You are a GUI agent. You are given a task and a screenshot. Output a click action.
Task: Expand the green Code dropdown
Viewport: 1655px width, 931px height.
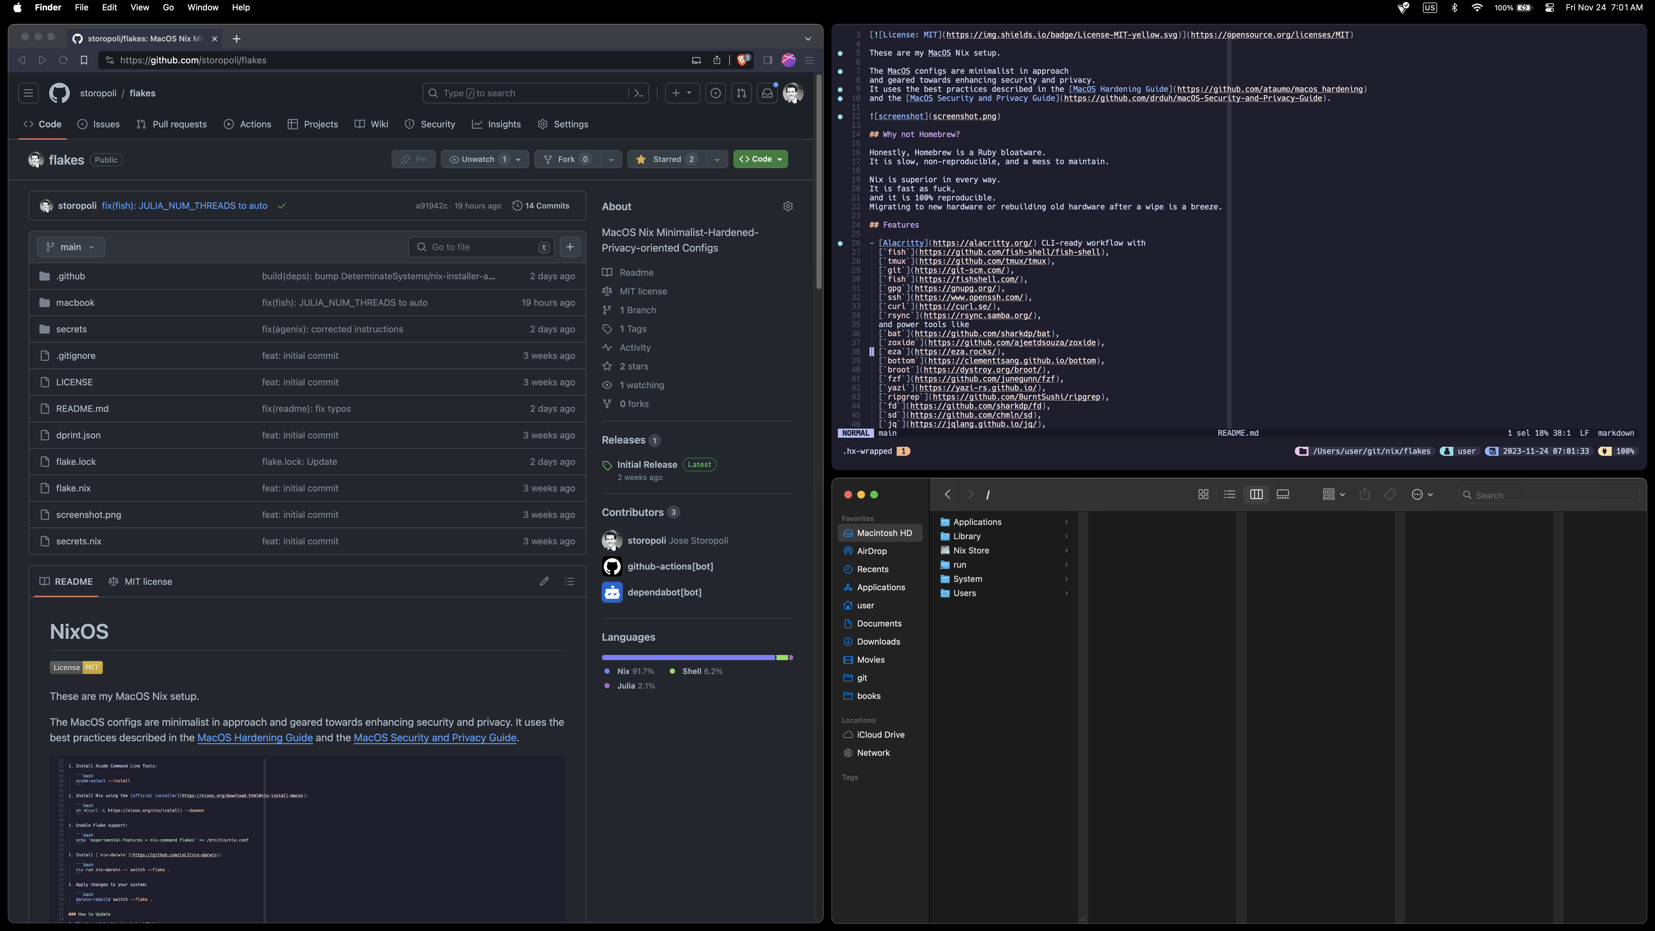pyautogui.click(x=761, y=159)
